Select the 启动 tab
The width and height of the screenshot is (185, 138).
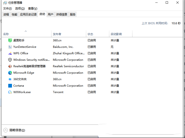pyautogui.click(x=42, y=14)
